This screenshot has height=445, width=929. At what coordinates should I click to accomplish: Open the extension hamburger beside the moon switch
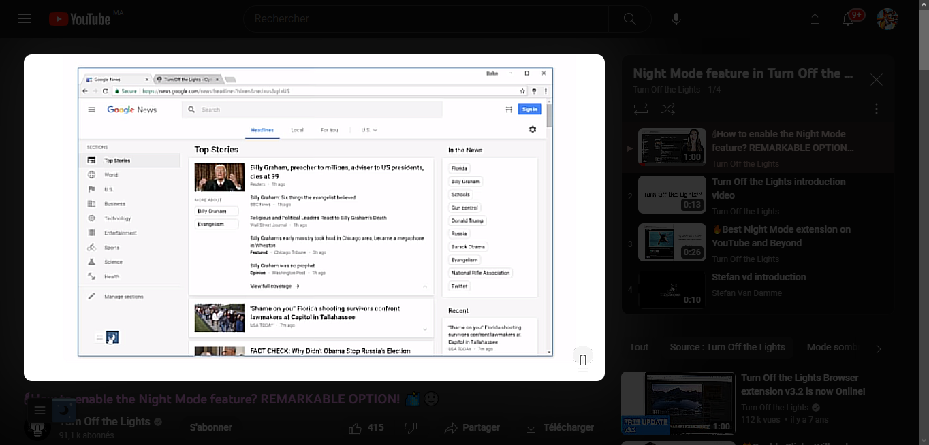pyautogui.click(x=40, y=410)
